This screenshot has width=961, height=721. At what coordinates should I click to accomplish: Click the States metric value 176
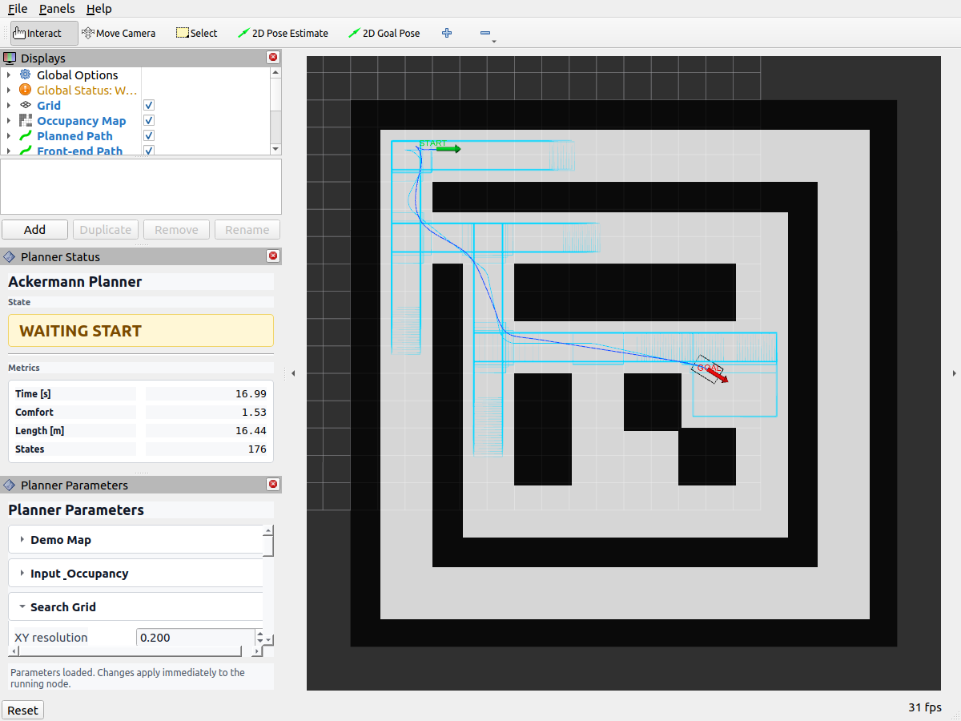(x=257, y=449)
